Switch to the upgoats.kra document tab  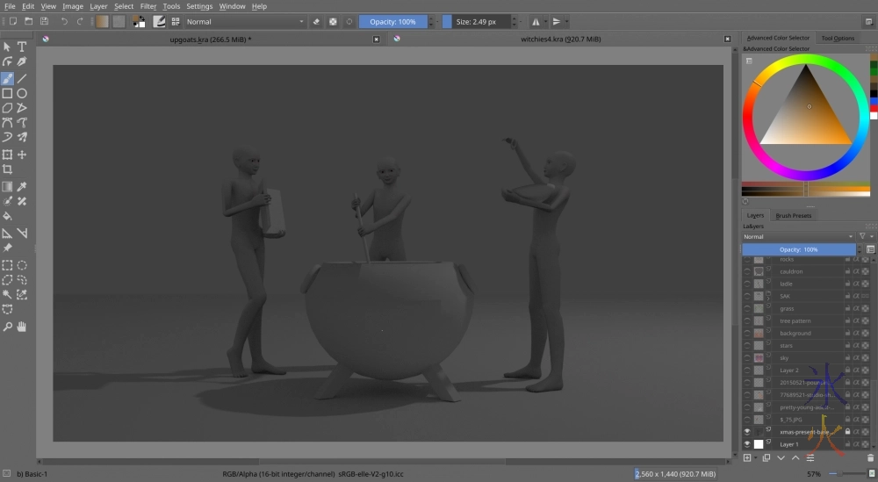point(210,39)
